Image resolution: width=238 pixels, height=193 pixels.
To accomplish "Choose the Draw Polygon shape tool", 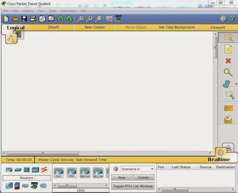I will [226, 84].
